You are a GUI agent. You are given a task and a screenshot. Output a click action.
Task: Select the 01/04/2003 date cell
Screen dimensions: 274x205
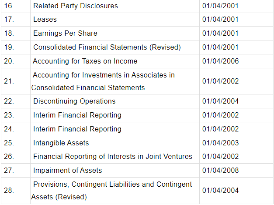pos(221,143)
